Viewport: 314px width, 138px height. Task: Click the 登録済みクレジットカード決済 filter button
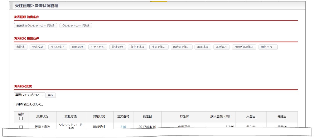[36, 26]
